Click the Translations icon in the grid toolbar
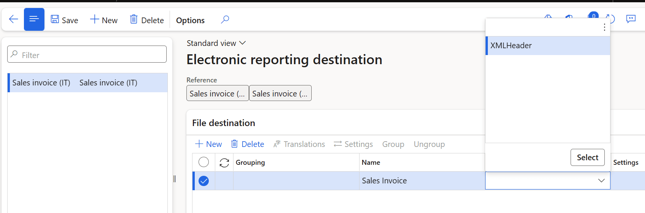The width and height of the screenshot is (645, 213). click(x=277, y=144)
